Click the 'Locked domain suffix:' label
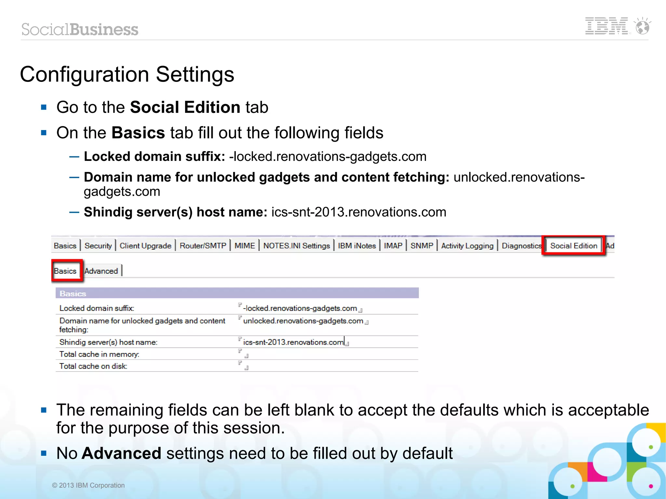This screenshot has width=666, height=499. (x=97, y=308)
